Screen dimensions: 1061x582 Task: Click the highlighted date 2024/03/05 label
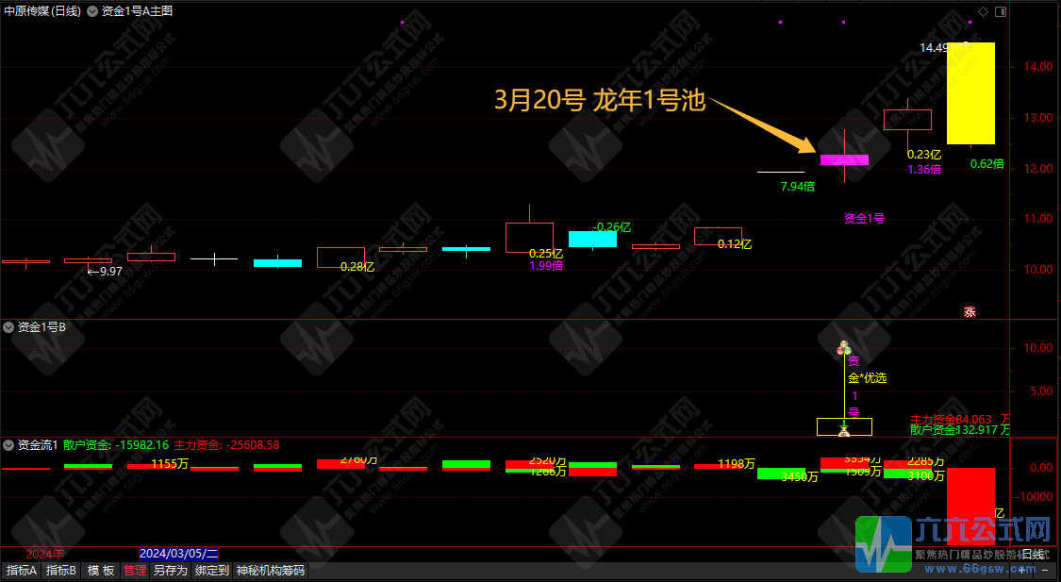178,554
